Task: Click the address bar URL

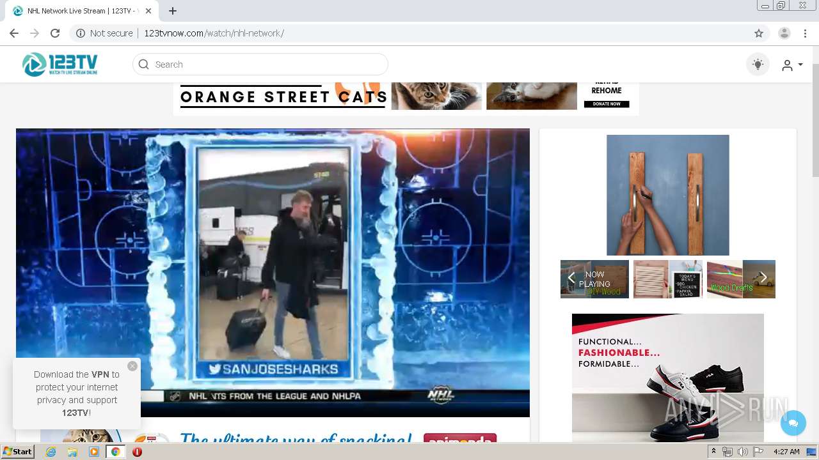Action: tap(214, 33)
